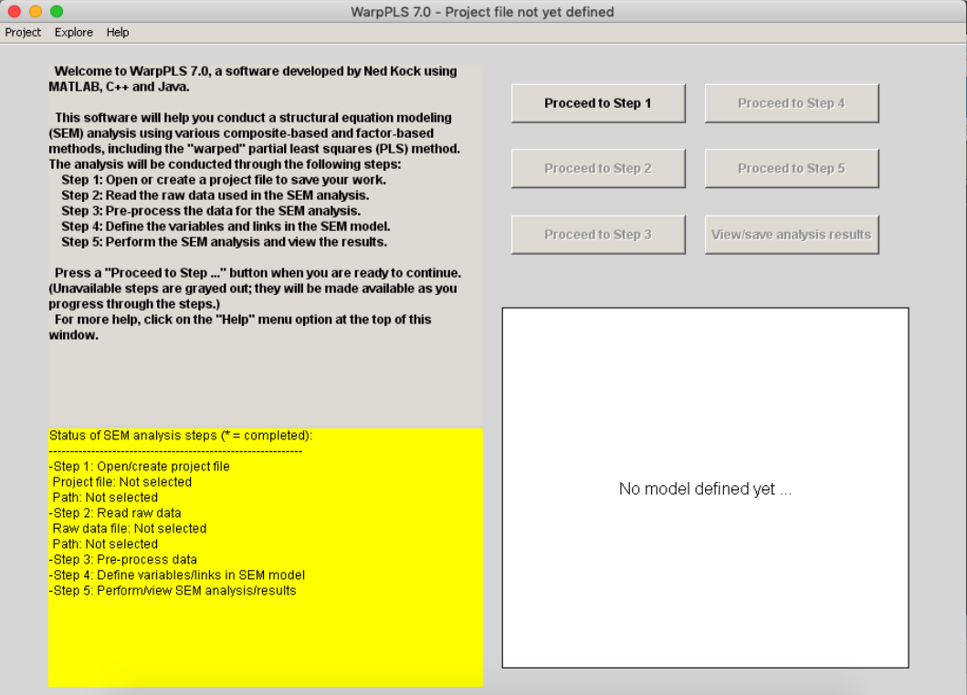Click the window title 'WarpPLS 7.0 - Project file not yet defined'

(482, 12)
